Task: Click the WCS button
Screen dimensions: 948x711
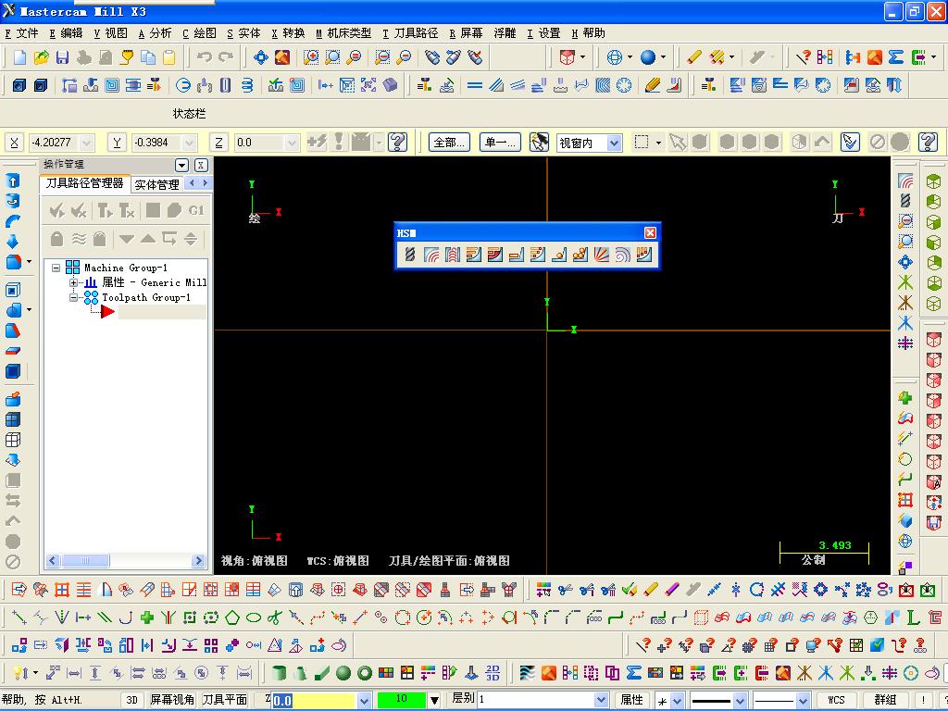Action: (x=836, y=700)
